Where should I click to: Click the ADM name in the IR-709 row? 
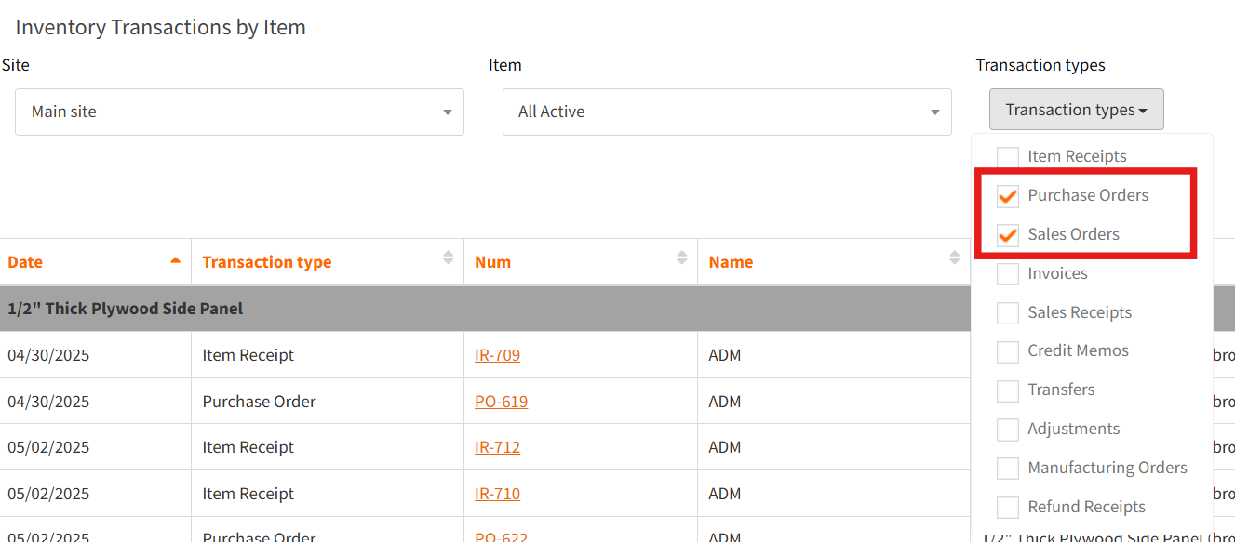pos(725,355)
